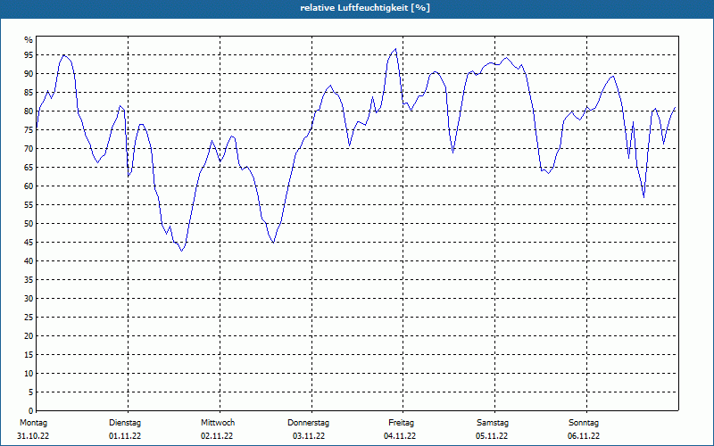
Task: Select the date '04.11.22'
Action: [400, 436]
